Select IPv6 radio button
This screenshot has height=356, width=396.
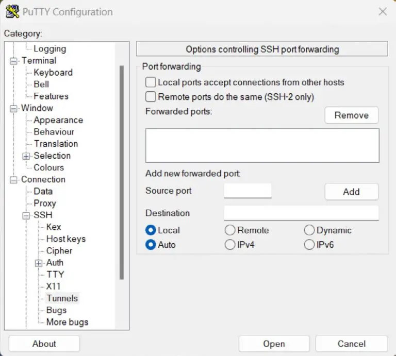tap(309, 245)
